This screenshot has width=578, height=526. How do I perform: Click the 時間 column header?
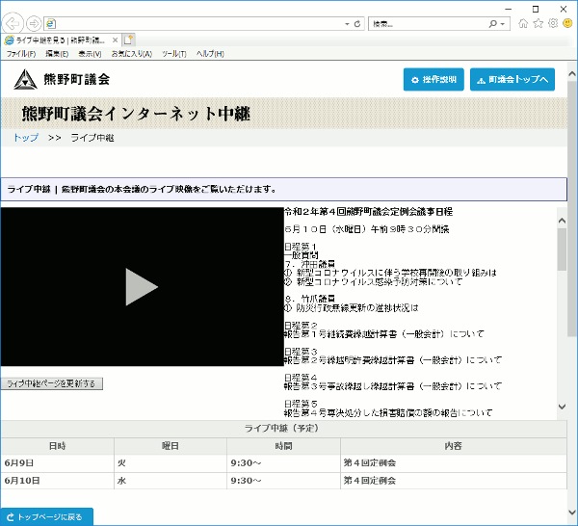283,446
